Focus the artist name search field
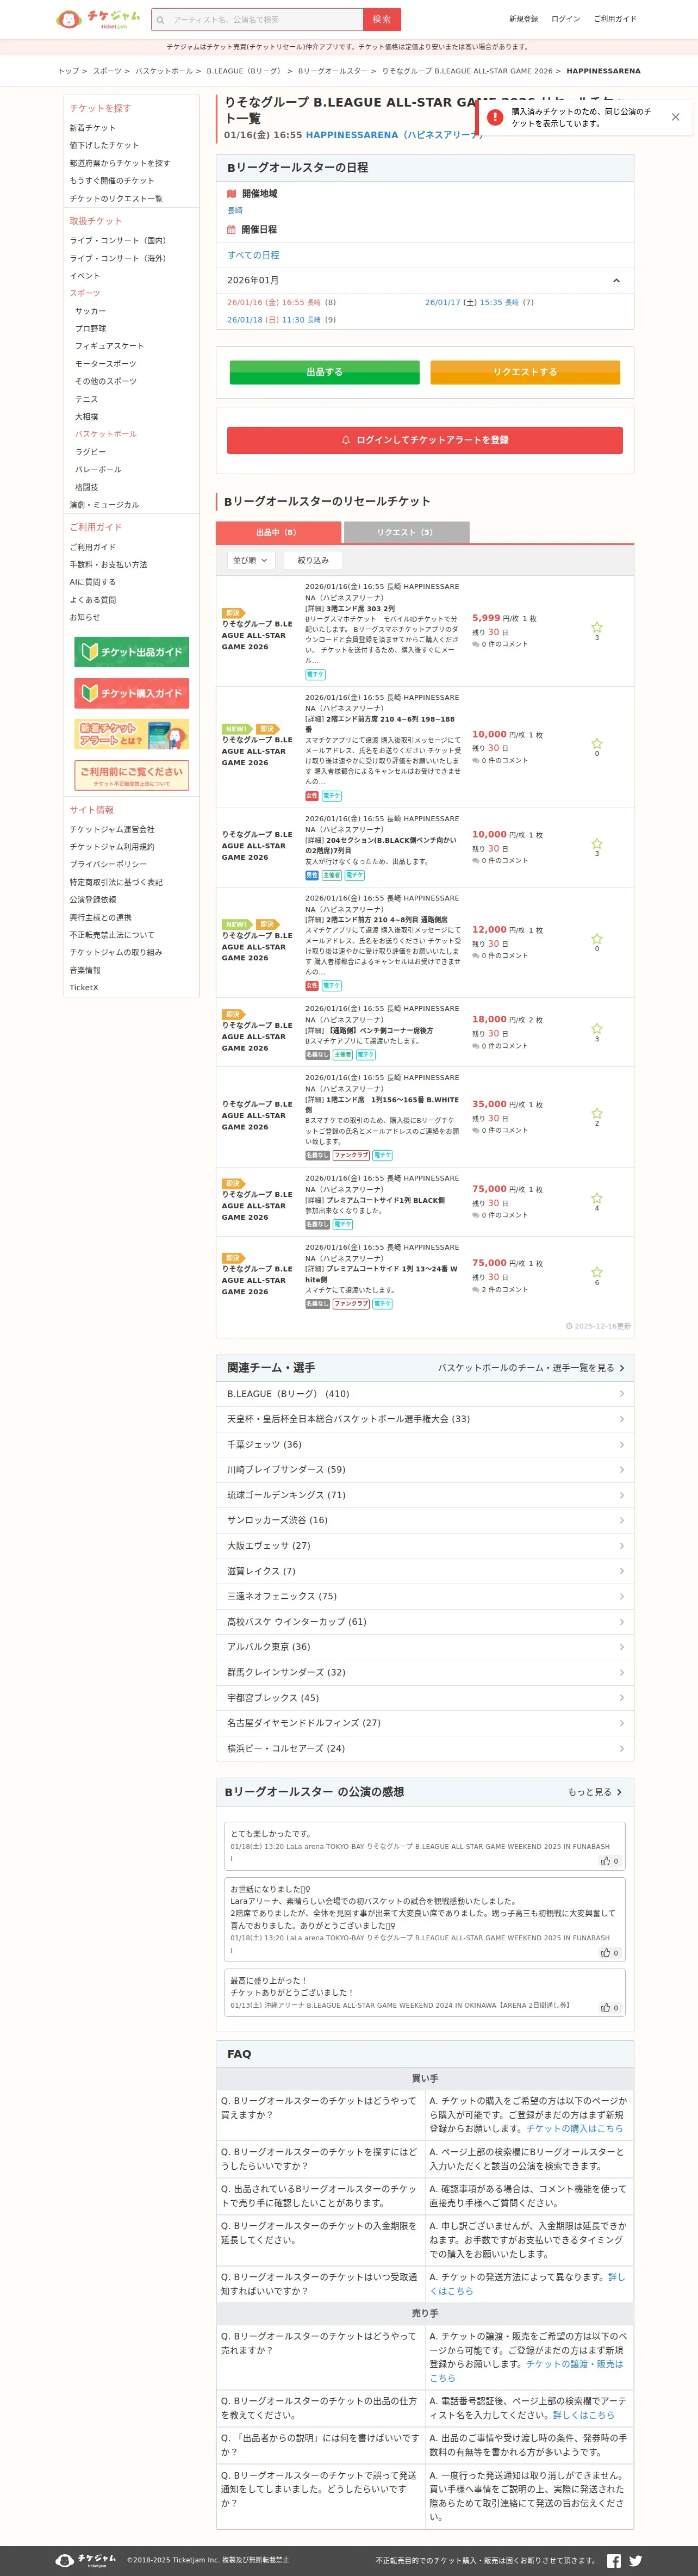The image size is (698, 2576). [264, 19]
